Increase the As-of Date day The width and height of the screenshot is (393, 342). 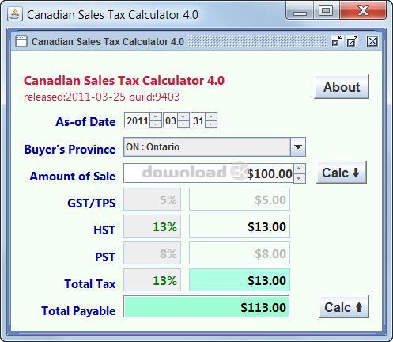pos(211,116)
